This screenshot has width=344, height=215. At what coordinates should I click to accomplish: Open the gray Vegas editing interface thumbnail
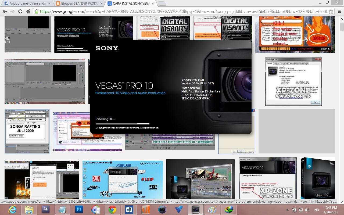(45, 82)
